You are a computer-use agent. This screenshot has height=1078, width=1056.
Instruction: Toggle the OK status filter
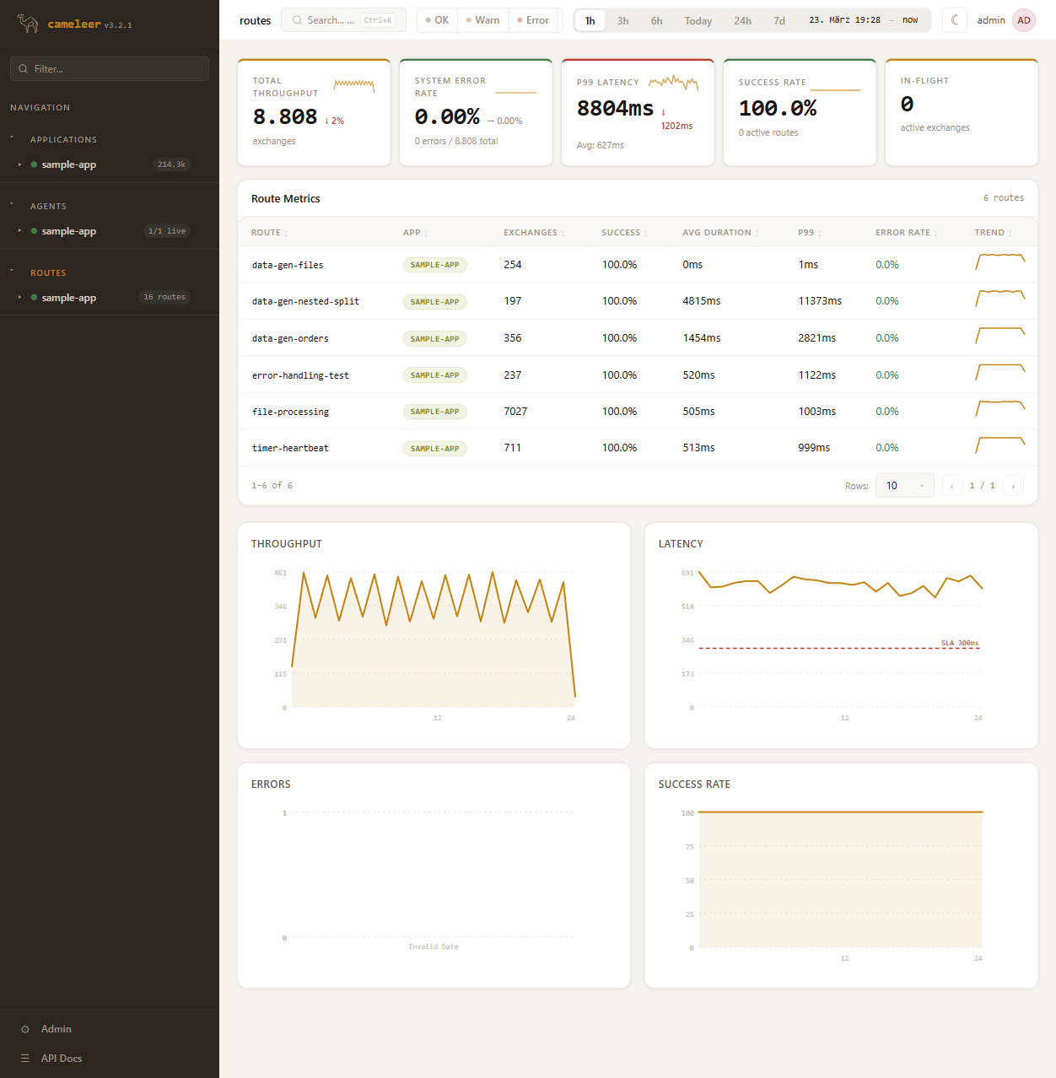click(x=437, y=20)
